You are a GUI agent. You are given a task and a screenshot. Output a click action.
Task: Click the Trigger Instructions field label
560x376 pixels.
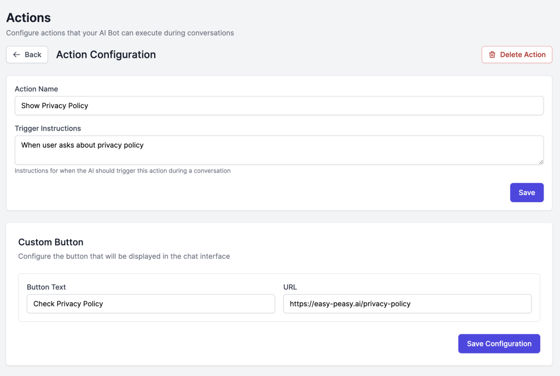click(48, 128)
